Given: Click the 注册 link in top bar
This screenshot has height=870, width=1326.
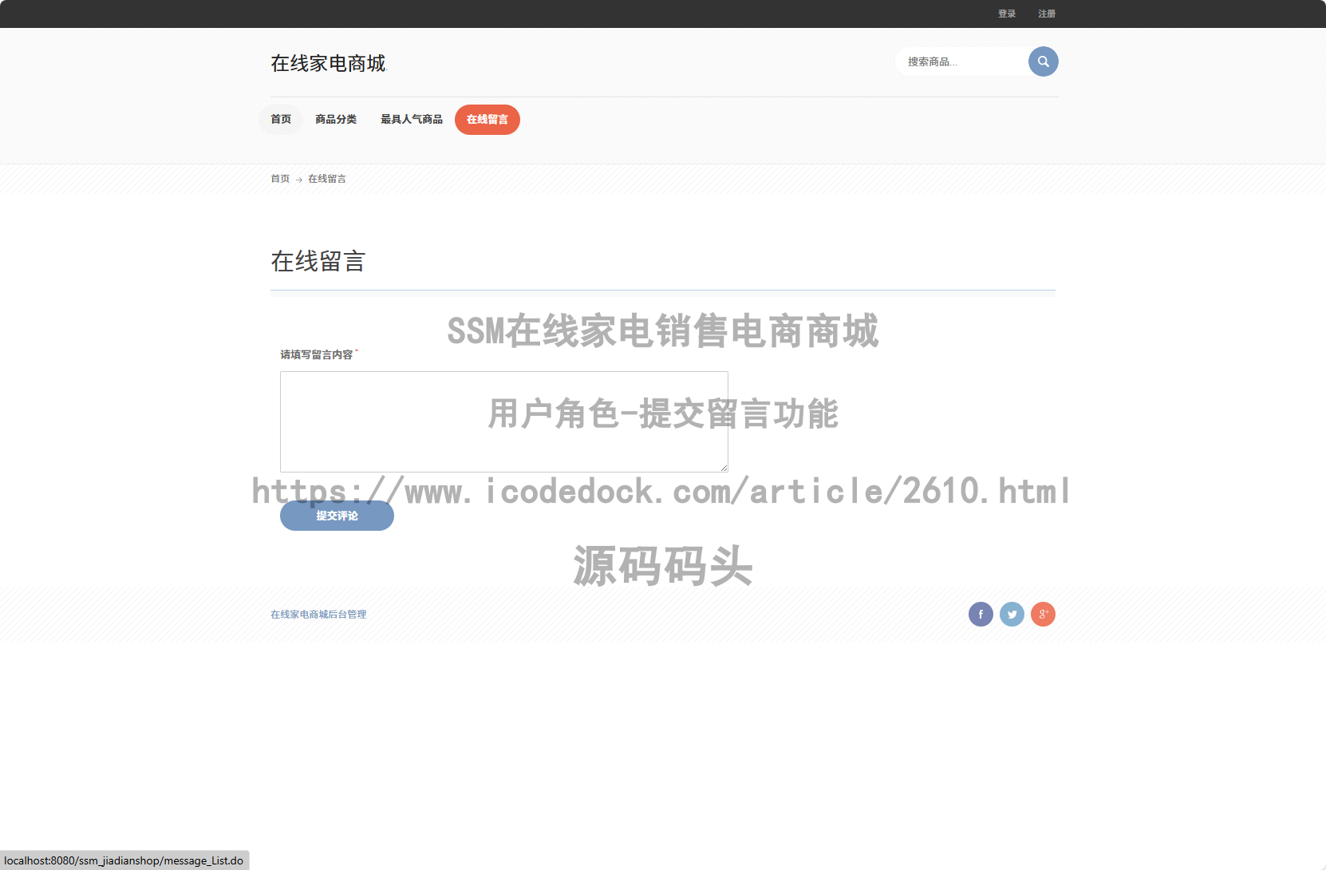Looking at the screenshot, I should coord(1046,14).
